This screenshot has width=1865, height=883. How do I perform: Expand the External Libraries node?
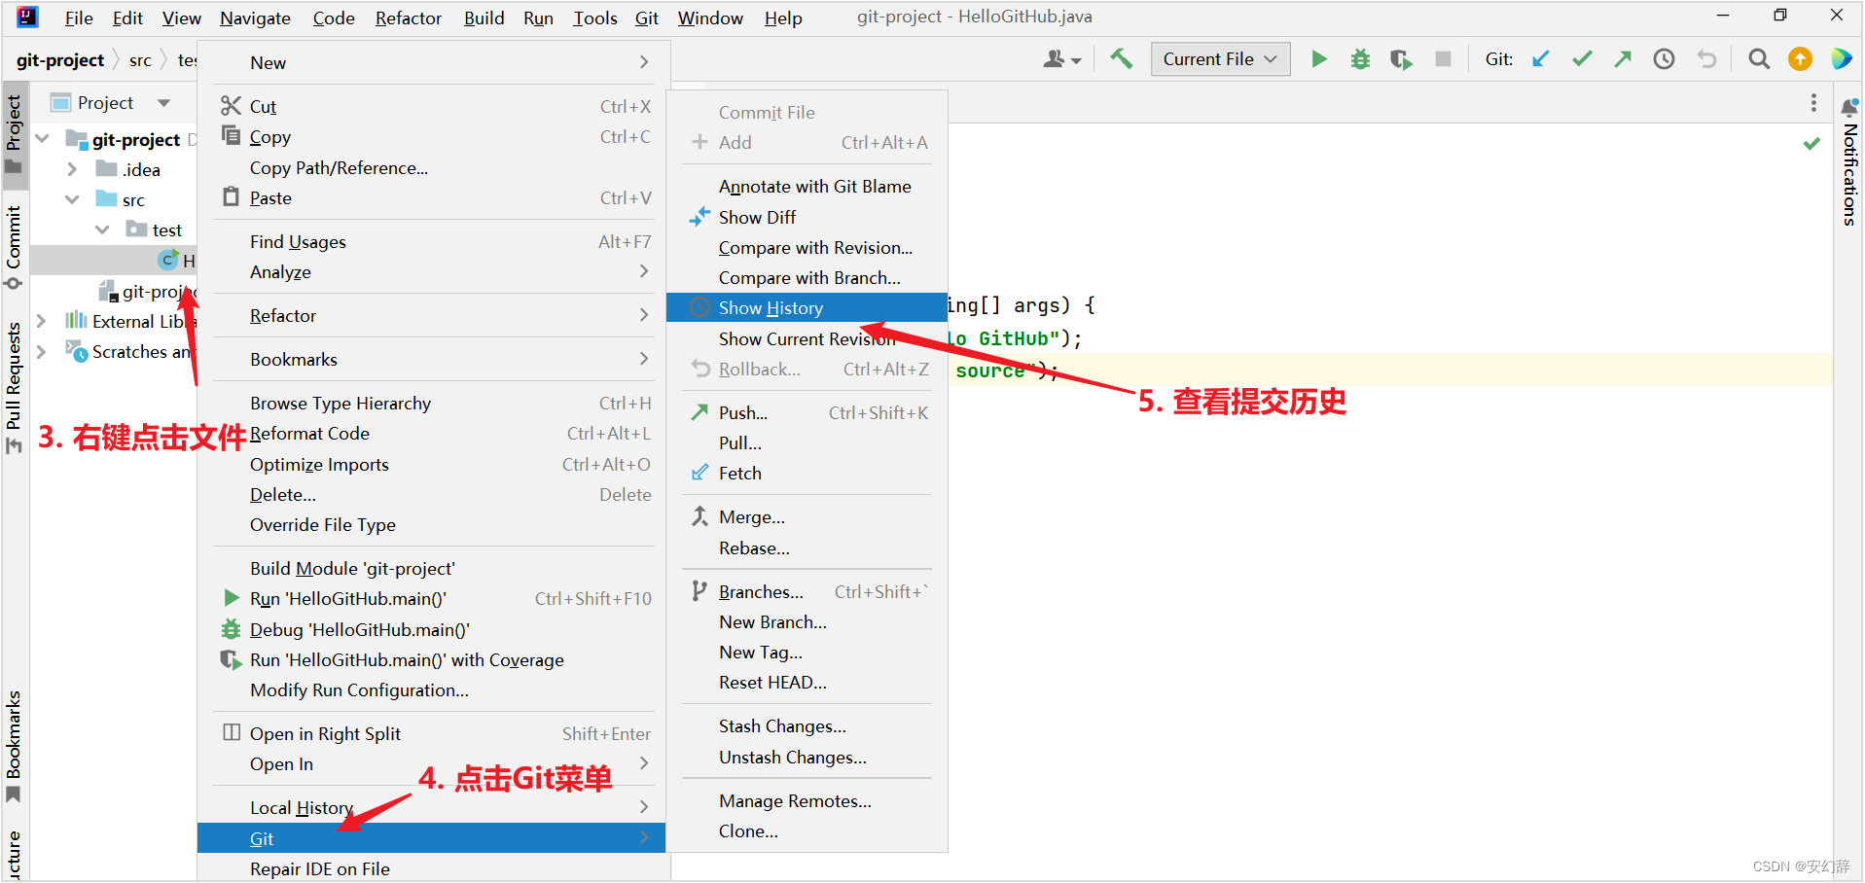coord(42,321)
